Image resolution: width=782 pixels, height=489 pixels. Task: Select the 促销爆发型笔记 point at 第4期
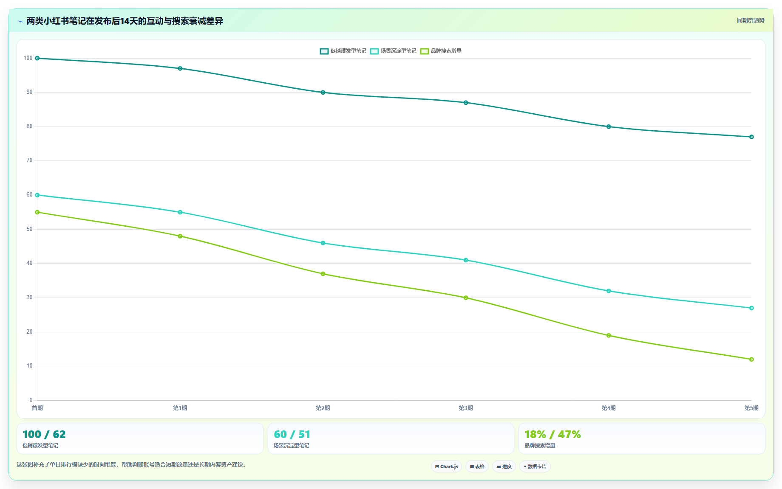pos(609,126)
